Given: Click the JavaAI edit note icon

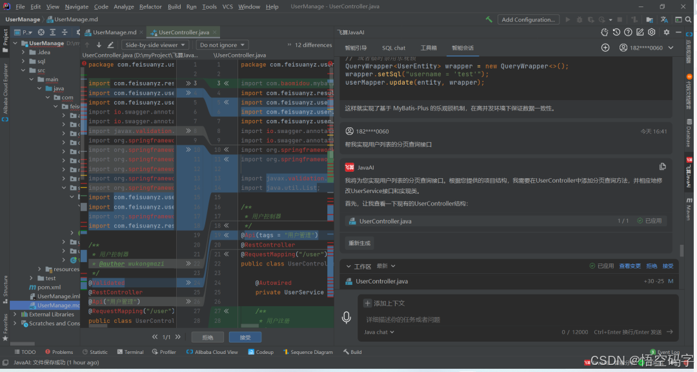Looking at the screenshot, I should 640,32.
